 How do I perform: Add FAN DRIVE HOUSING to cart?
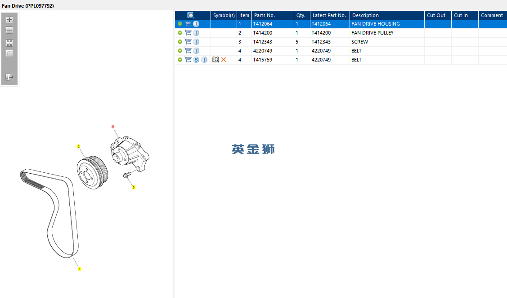(188, 24)
